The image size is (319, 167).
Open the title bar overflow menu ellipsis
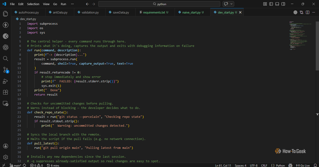click(72, 4)
